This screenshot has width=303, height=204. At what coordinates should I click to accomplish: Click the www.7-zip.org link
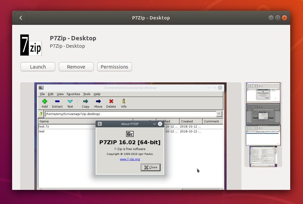pyautogui.click(x=130, y=159)
